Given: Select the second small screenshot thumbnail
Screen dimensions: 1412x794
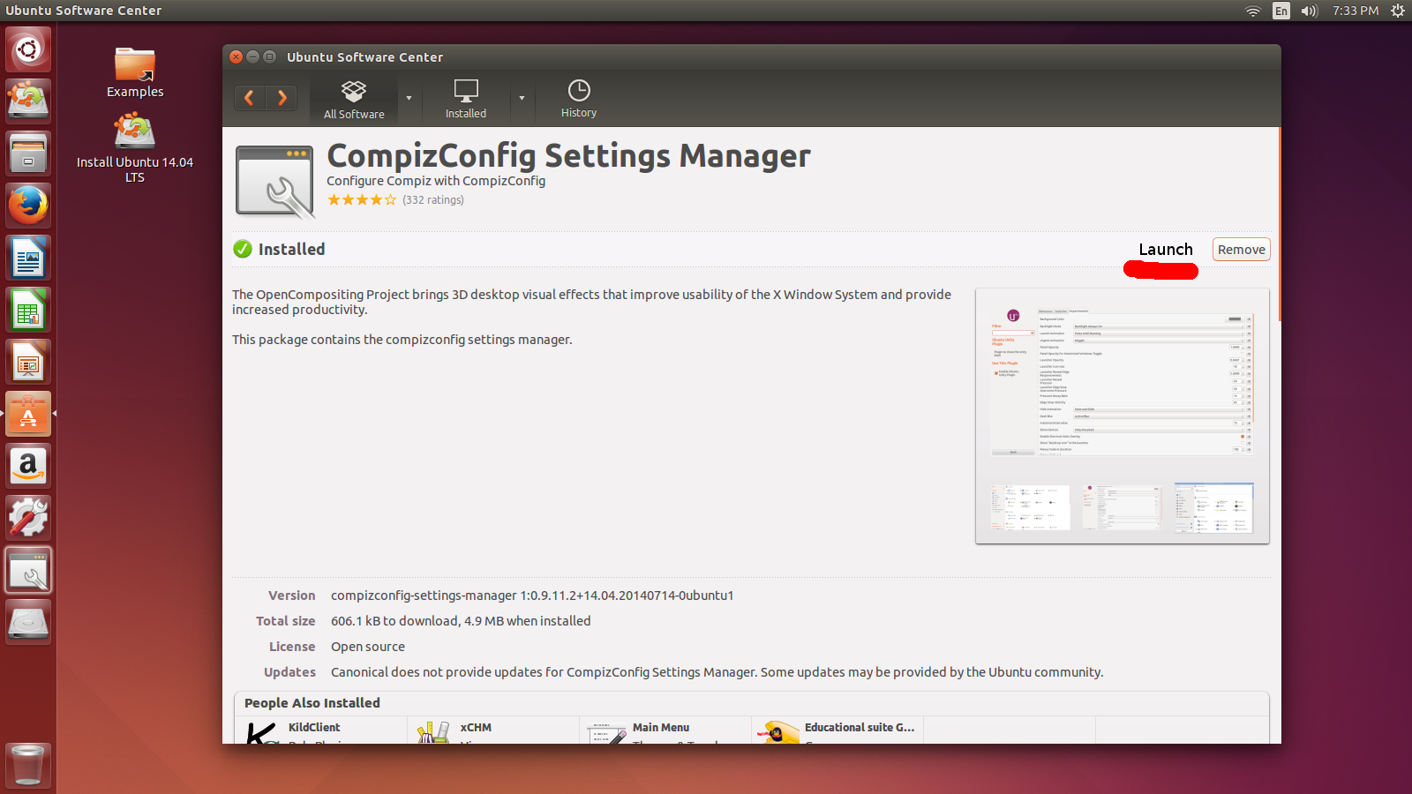Looking at the screenshot, I should 1122,507.
